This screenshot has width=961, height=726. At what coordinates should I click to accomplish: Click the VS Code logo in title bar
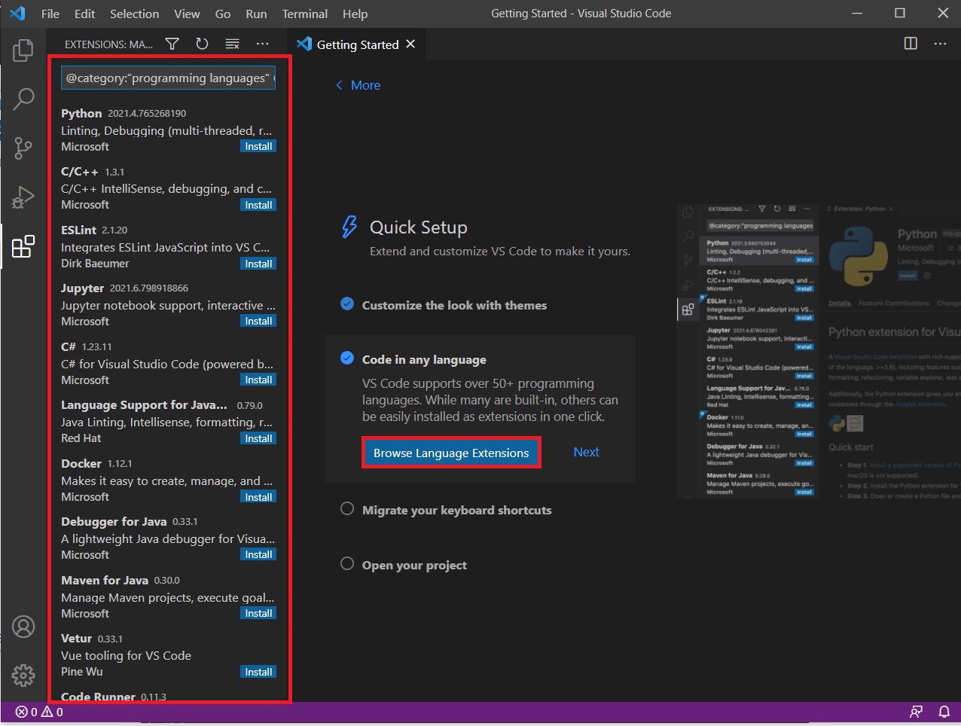click(x=17, y=14)
